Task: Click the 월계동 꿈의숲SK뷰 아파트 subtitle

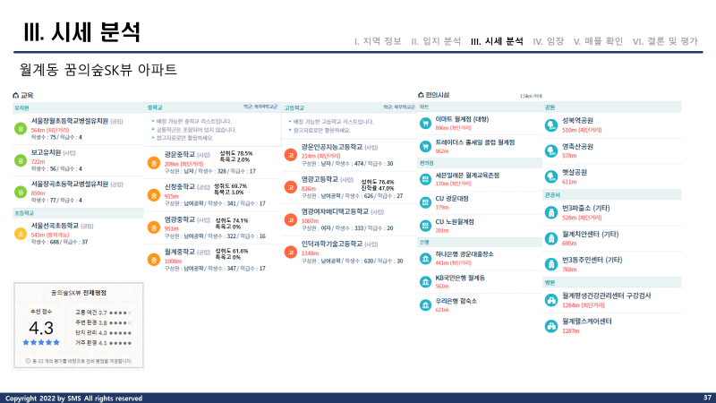Action: click(x=98, y=70)
